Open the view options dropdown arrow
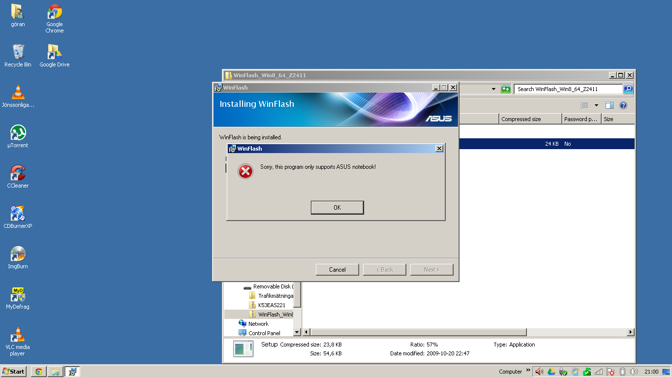This screenshot has height=378, width=672. [x=596, y=105]
